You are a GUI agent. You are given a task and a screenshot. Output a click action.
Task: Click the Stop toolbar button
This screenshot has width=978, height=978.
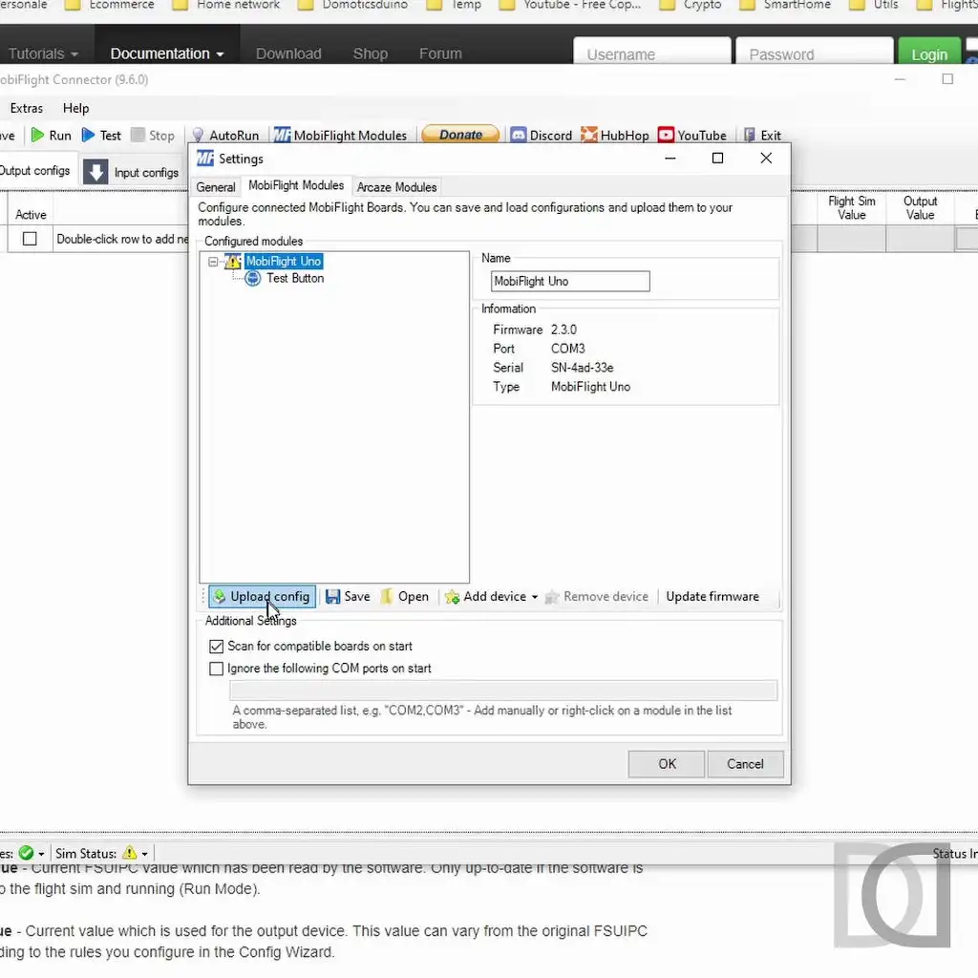click(154, 136)
